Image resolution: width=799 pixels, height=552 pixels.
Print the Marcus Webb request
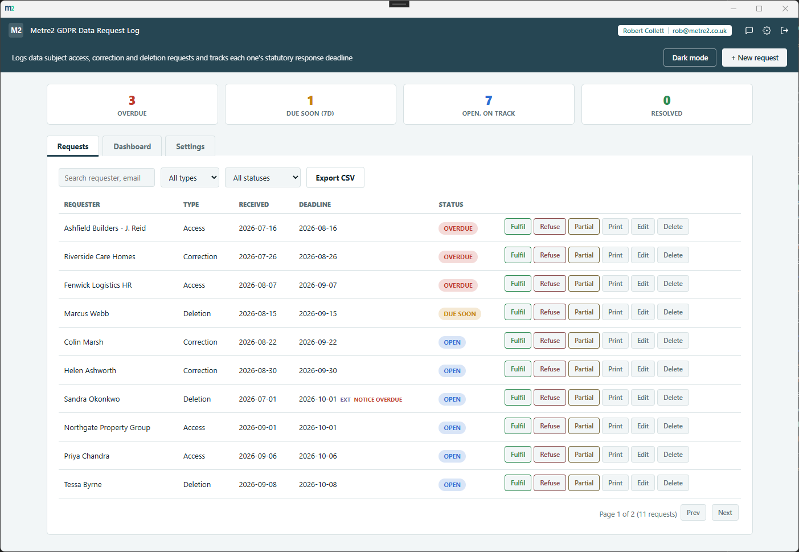coord(615,312)
